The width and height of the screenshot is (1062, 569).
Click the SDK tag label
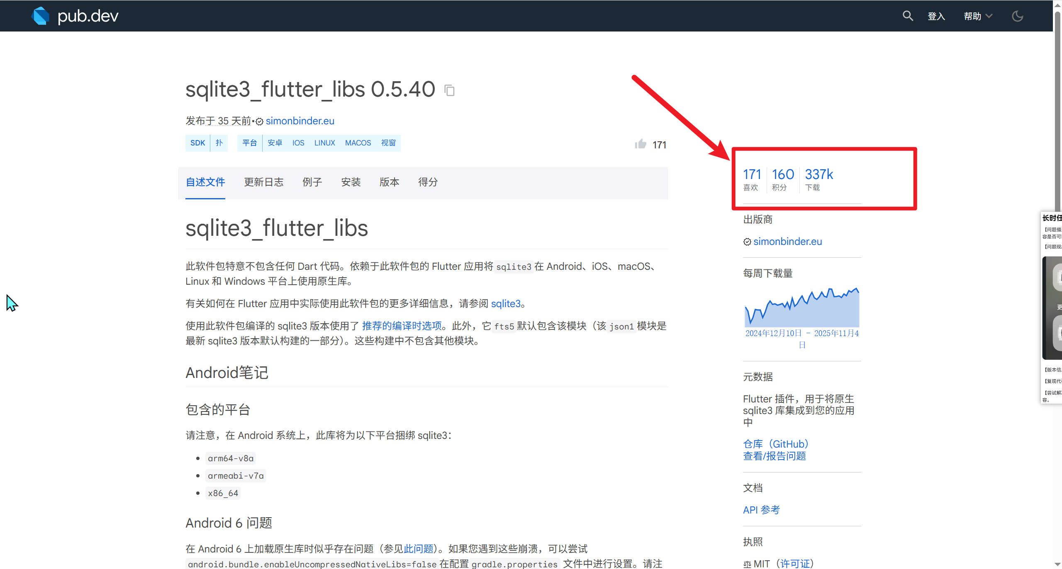197,143
